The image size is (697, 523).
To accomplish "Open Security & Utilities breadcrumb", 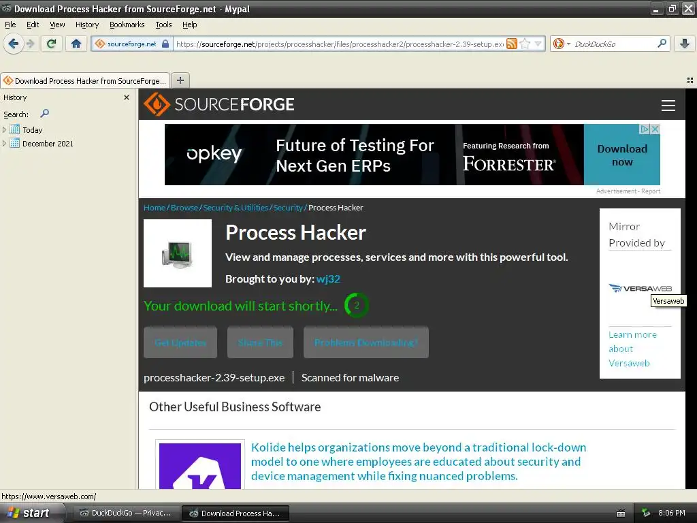I will point(236,208).
